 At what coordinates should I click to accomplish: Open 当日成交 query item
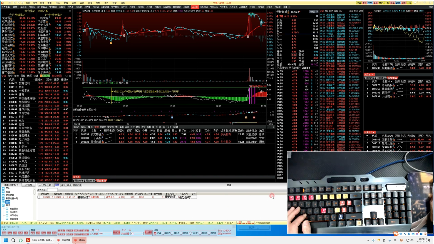tap(14, 216)
